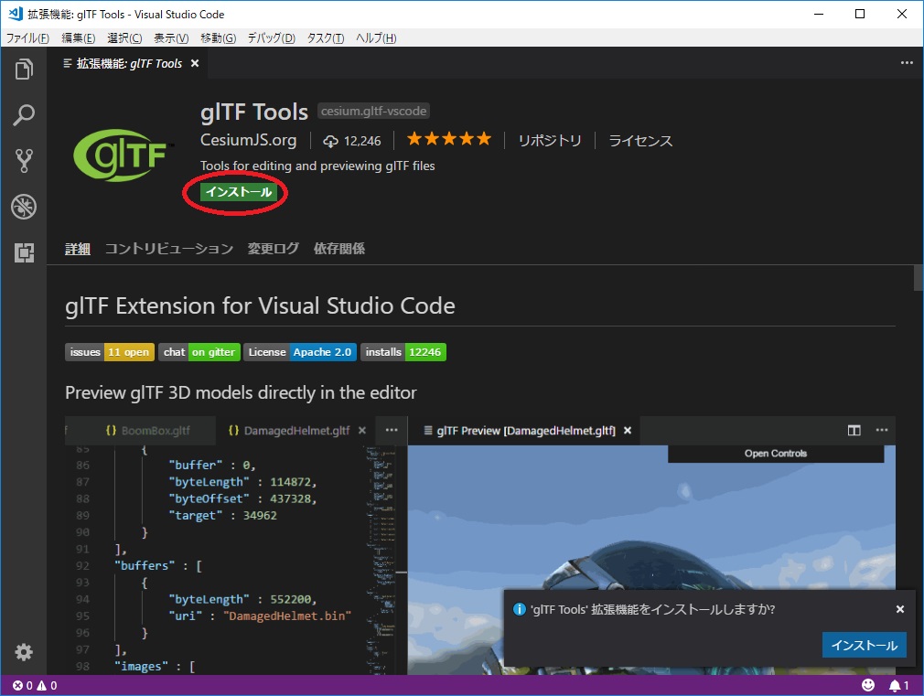Open the Search view

click(23, 115)
